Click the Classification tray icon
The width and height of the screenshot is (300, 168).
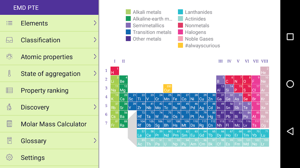[x=9, y=40]
